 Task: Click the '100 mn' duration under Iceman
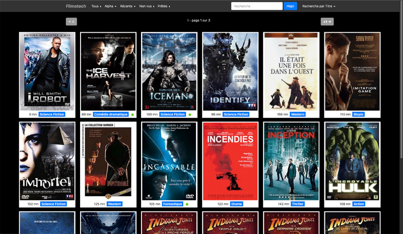click(152, 114)
